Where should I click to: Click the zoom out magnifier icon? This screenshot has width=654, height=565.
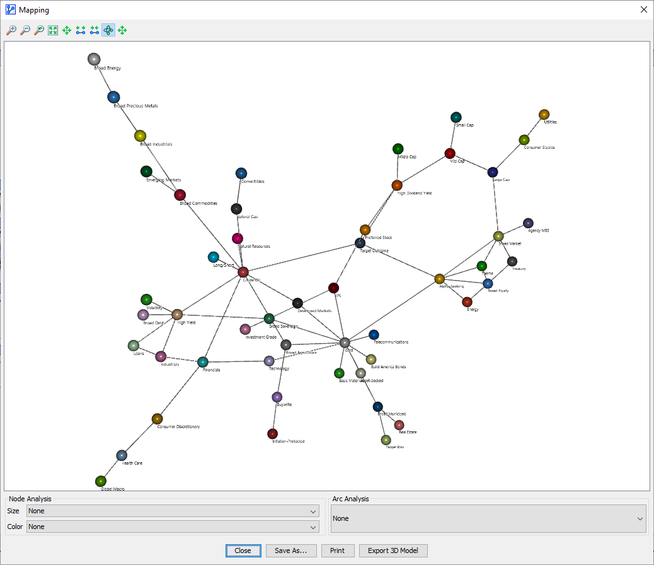click(25, 30)
